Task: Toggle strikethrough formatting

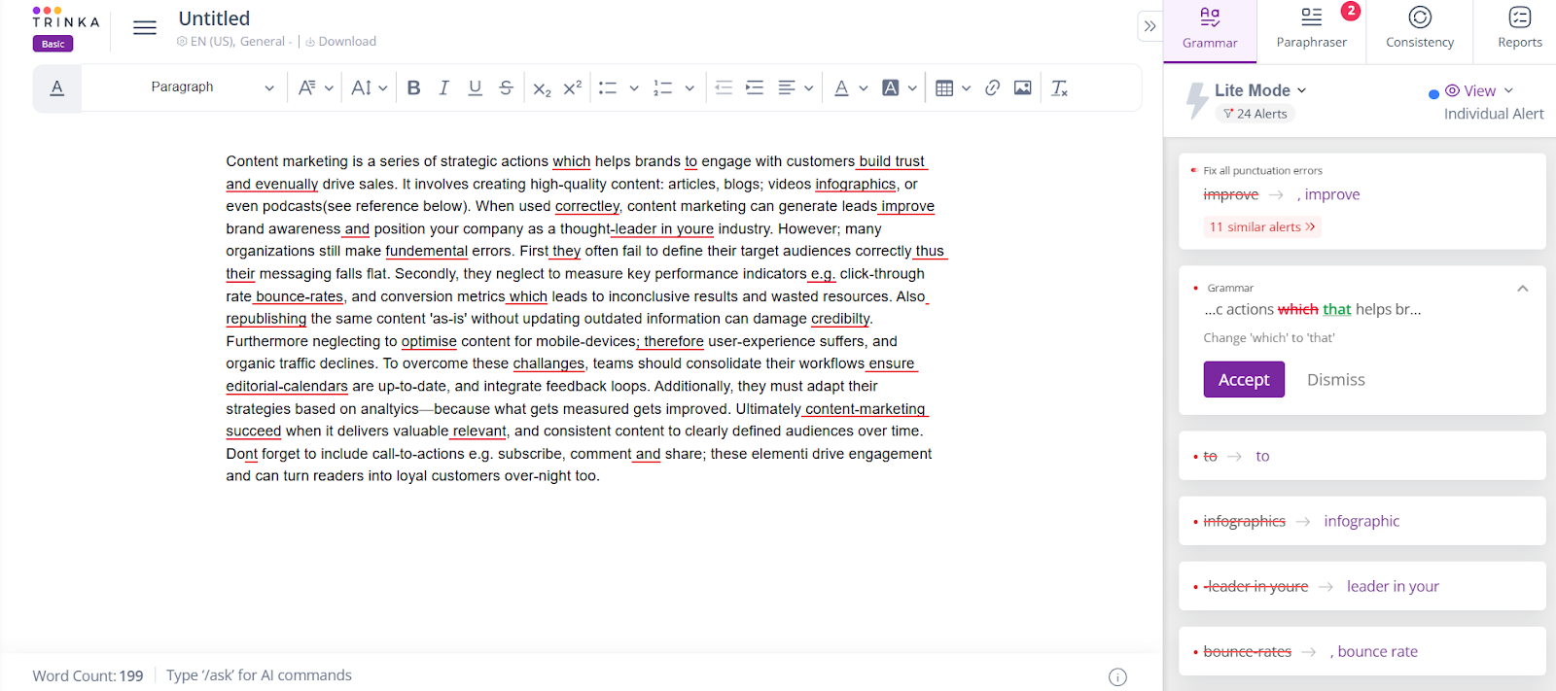Action: (x=506, y=87)
